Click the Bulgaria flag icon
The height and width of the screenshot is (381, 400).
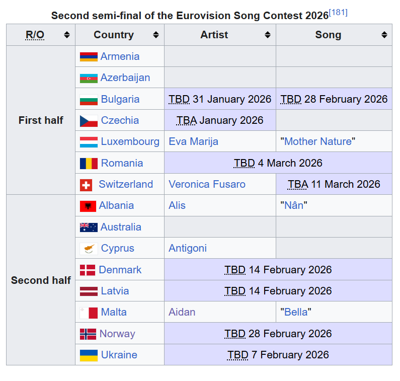[x=89, y=99]
